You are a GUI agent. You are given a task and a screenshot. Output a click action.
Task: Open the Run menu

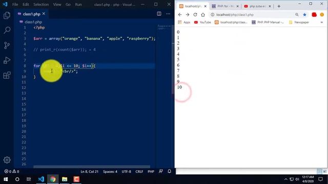(78, 5)
